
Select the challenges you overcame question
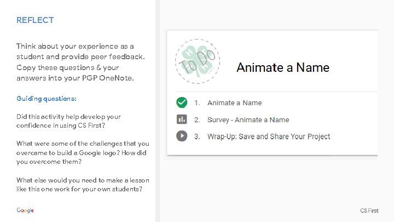pos(82,152)
